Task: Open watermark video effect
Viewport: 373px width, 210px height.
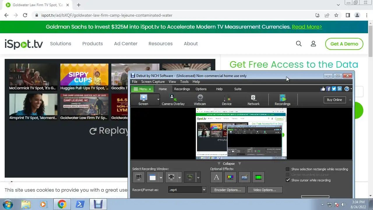Action: click(244, 177)
